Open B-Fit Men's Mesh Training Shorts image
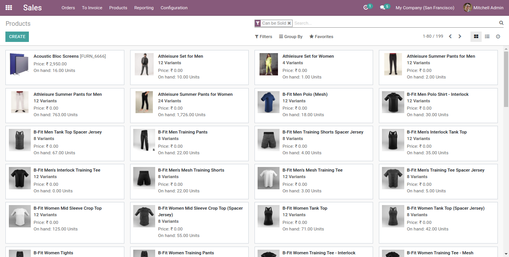Screen dimensions: 509x257 tap(144, 178)
